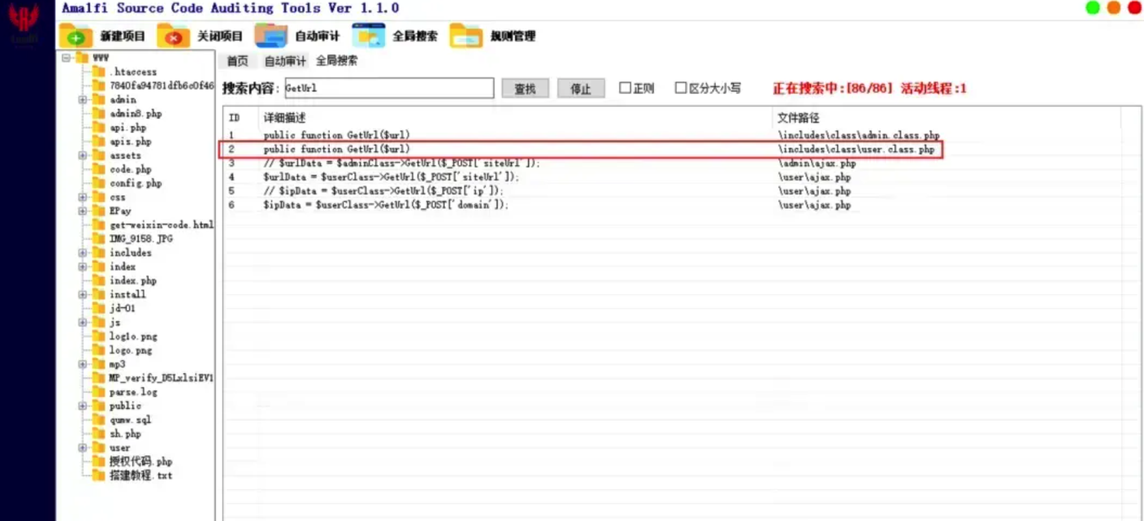Expand the assets folder node
This screenshot has width=1144, height=521.
pos(82,155)
